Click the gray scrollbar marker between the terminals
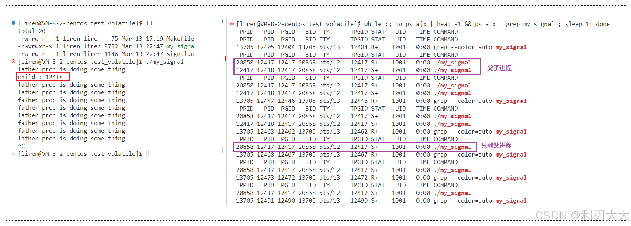The height and width of the screenshot is (226, 631). point(223,150)
